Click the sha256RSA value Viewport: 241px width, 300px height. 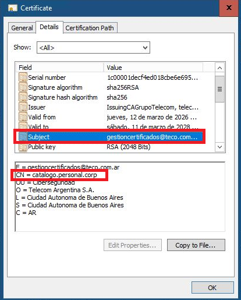pyautogui.click(x=123, y=87)
